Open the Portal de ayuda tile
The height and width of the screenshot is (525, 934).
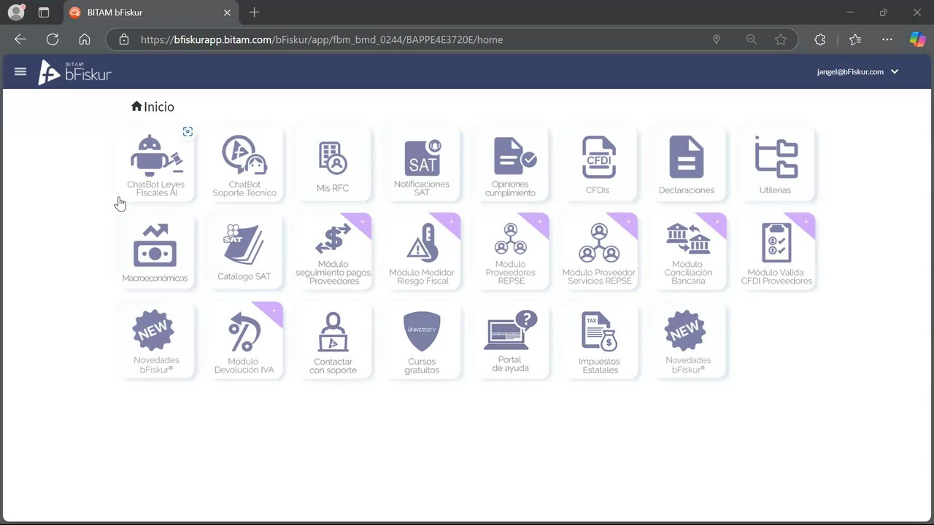[511, 341]
